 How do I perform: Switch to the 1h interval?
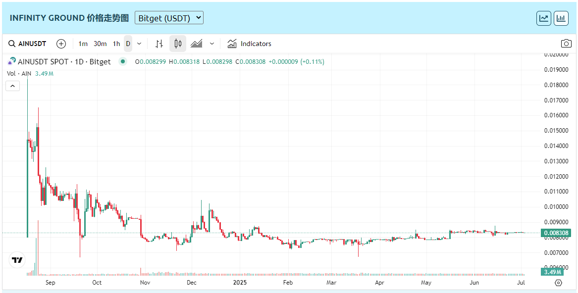tap(116, 44)
